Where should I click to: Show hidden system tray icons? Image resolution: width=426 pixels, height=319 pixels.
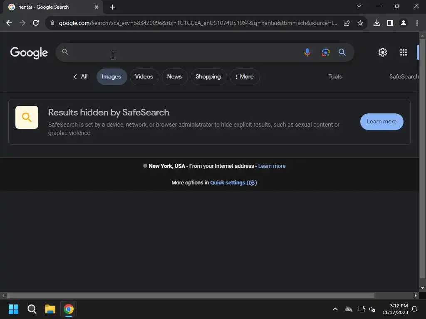tap(335, 309)
